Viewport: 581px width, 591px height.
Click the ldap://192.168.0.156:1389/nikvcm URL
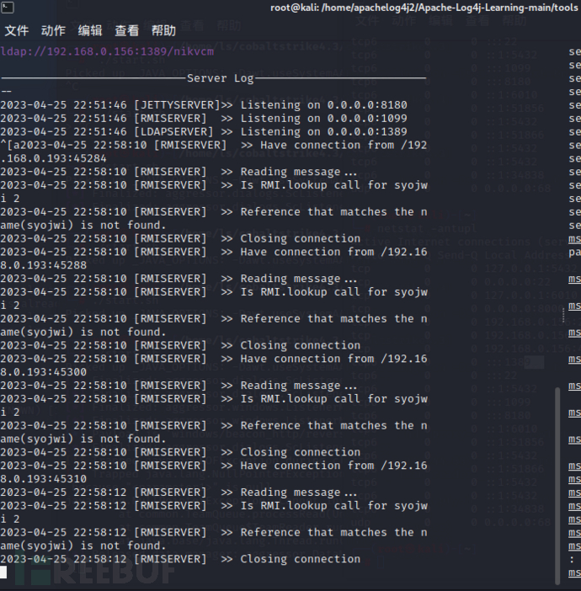[107, 51]
